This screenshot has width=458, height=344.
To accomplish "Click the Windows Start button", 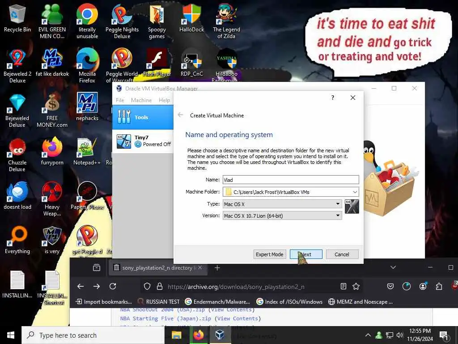I will tap(11, 335).
